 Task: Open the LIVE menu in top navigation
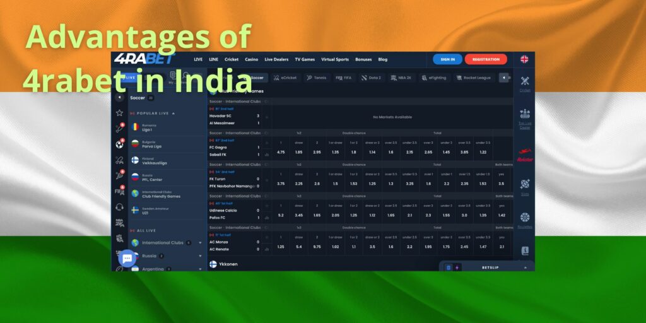click(x=198, y=59)
